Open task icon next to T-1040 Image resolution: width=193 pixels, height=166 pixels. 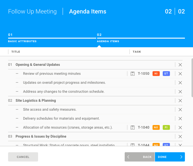click(133, 127)
